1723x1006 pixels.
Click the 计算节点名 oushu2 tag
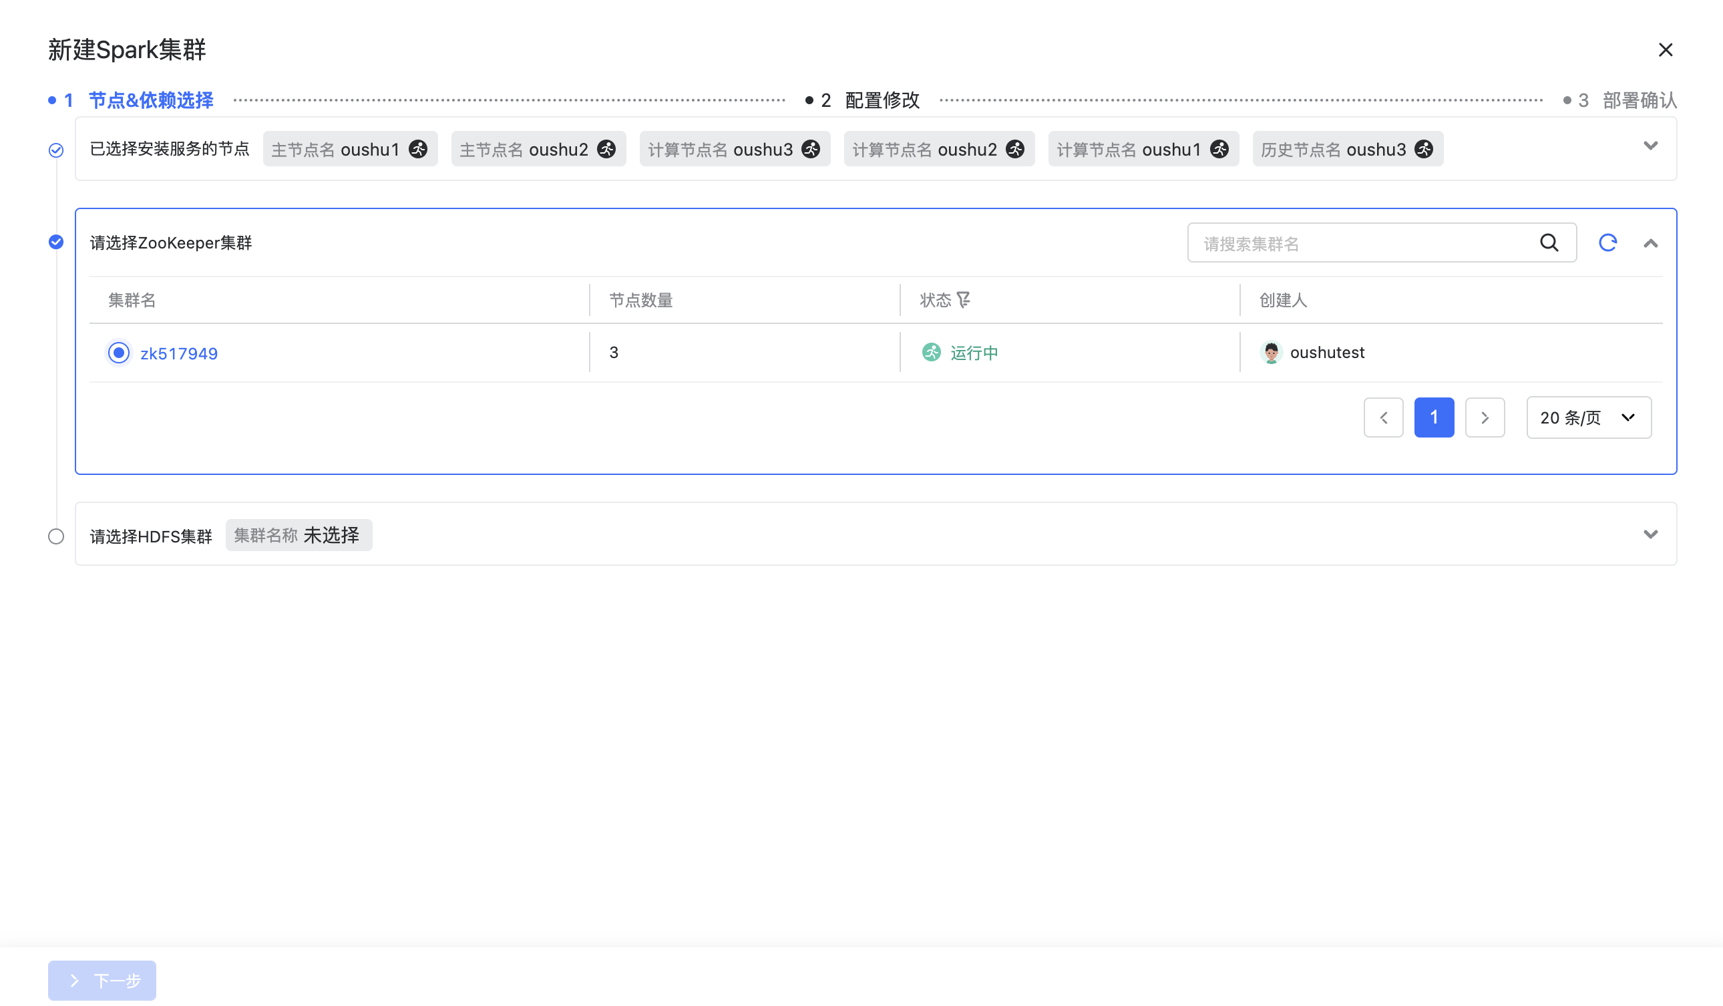tap(940, 149)
